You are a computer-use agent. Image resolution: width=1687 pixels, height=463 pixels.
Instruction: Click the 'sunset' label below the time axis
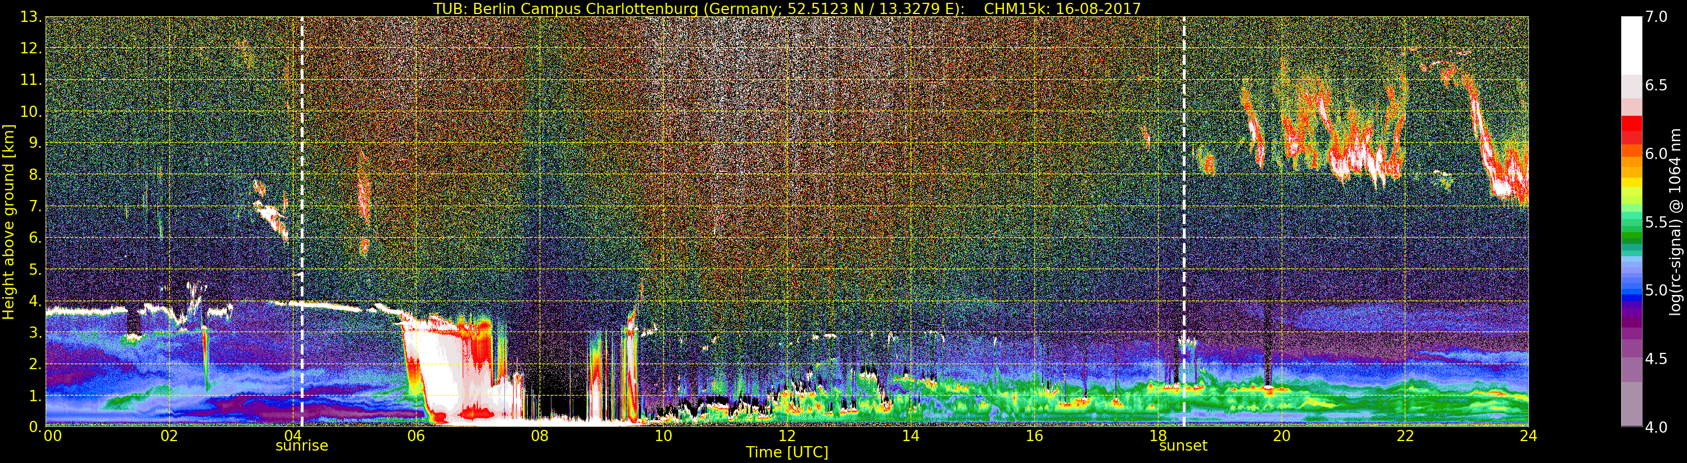click(1183, 446)
